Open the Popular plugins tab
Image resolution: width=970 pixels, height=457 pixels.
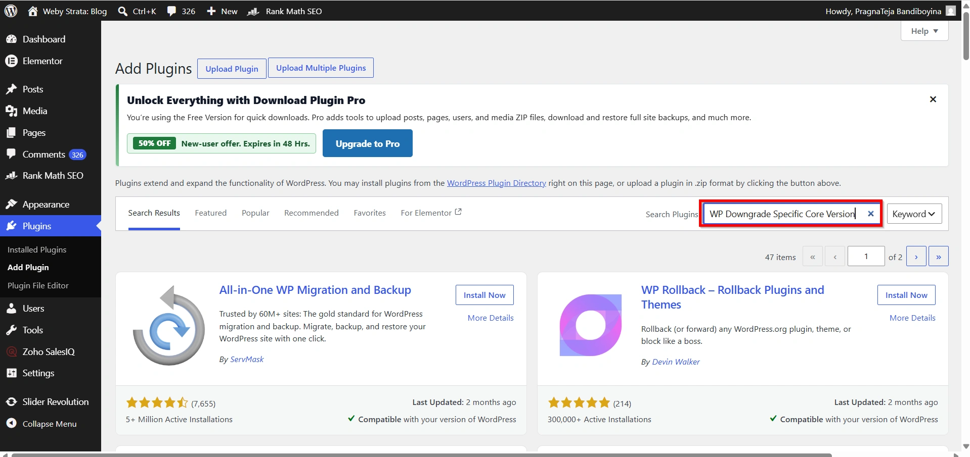click(x=255, y=213)
